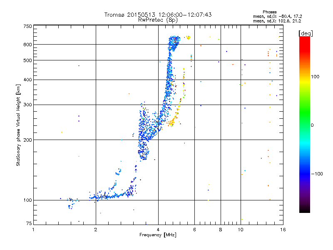
Task: Click the '[deg]' colorbar label
Action: [306, 33]
